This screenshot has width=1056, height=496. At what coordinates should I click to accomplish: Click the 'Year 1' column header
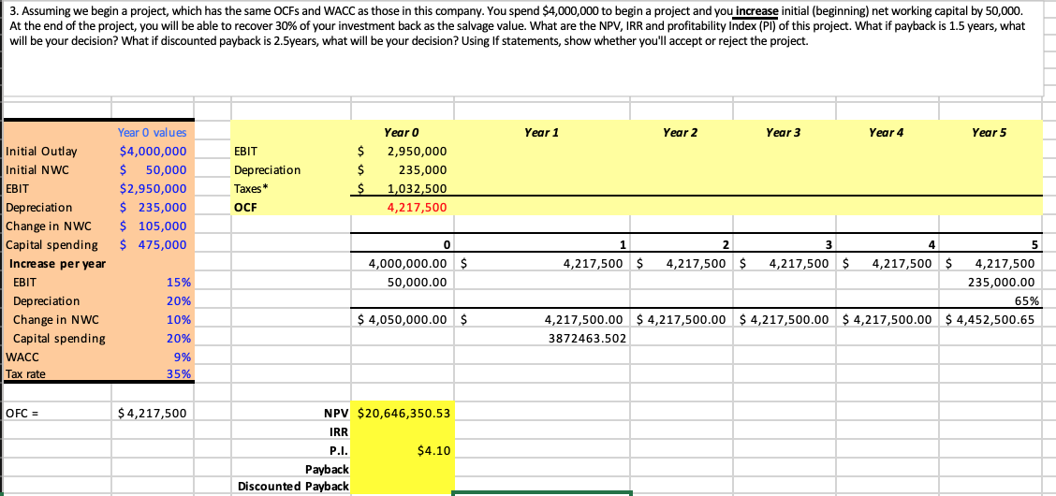542,133
